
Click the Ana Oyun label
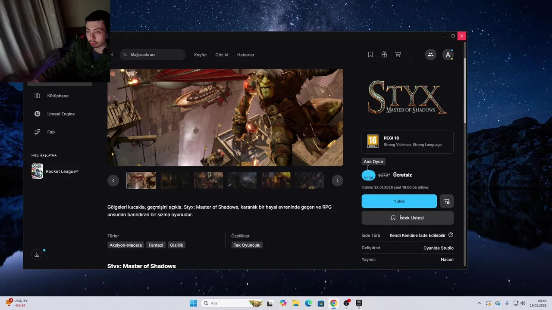pyautogui.click(x=373, y=161)
